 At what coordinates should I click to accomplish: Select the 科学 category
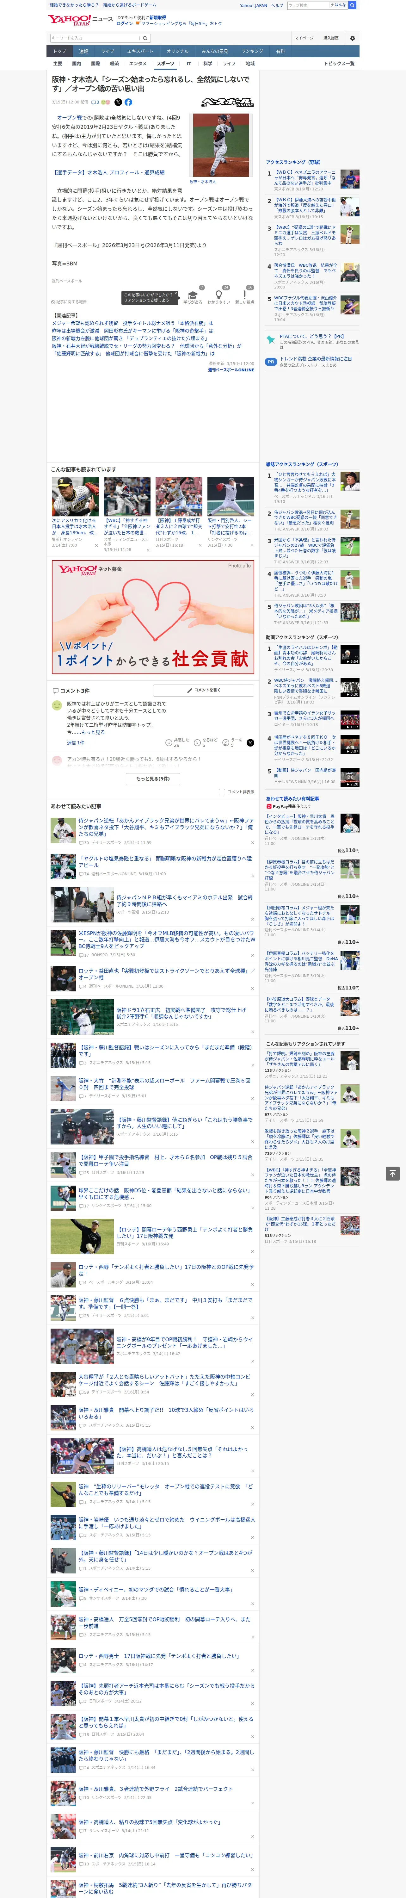pyautogui.click(x=208, y=63)
